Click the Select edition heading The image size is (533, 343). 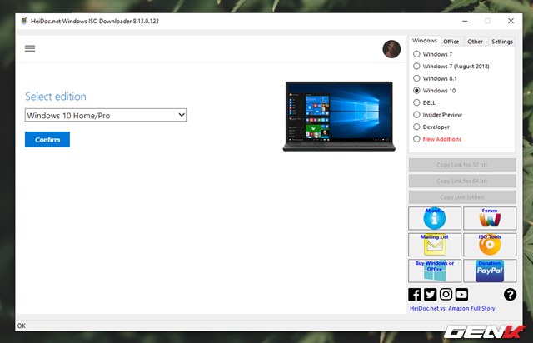[x=56, y=97]
